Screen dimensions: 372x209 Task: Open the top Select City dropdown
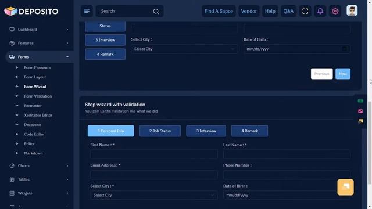click(184, 49)
